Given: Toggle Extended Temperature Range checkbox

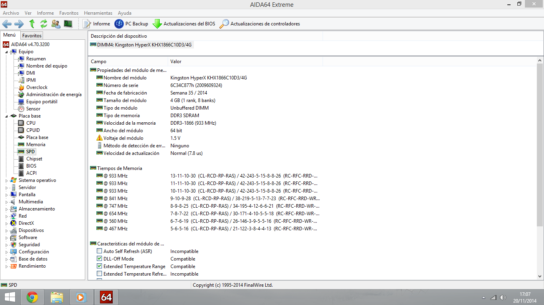Looking at the screenshot, I should (99, 266).
